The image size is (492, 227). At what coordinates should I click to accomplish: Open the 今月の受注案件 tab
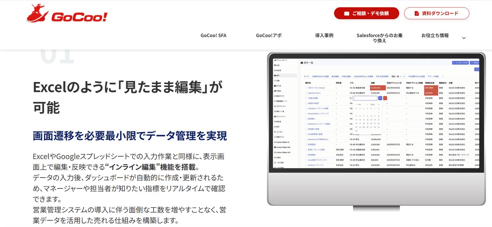pos(382,76)
